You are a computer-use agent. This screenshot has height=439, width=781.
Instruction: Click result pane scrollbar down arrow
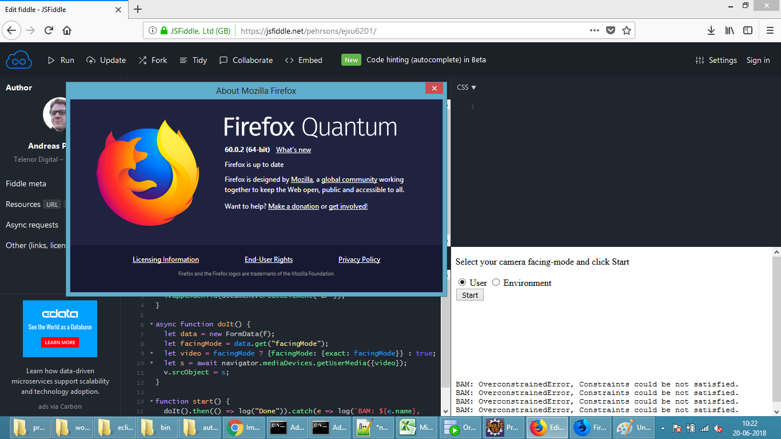(x=776, y=412)
